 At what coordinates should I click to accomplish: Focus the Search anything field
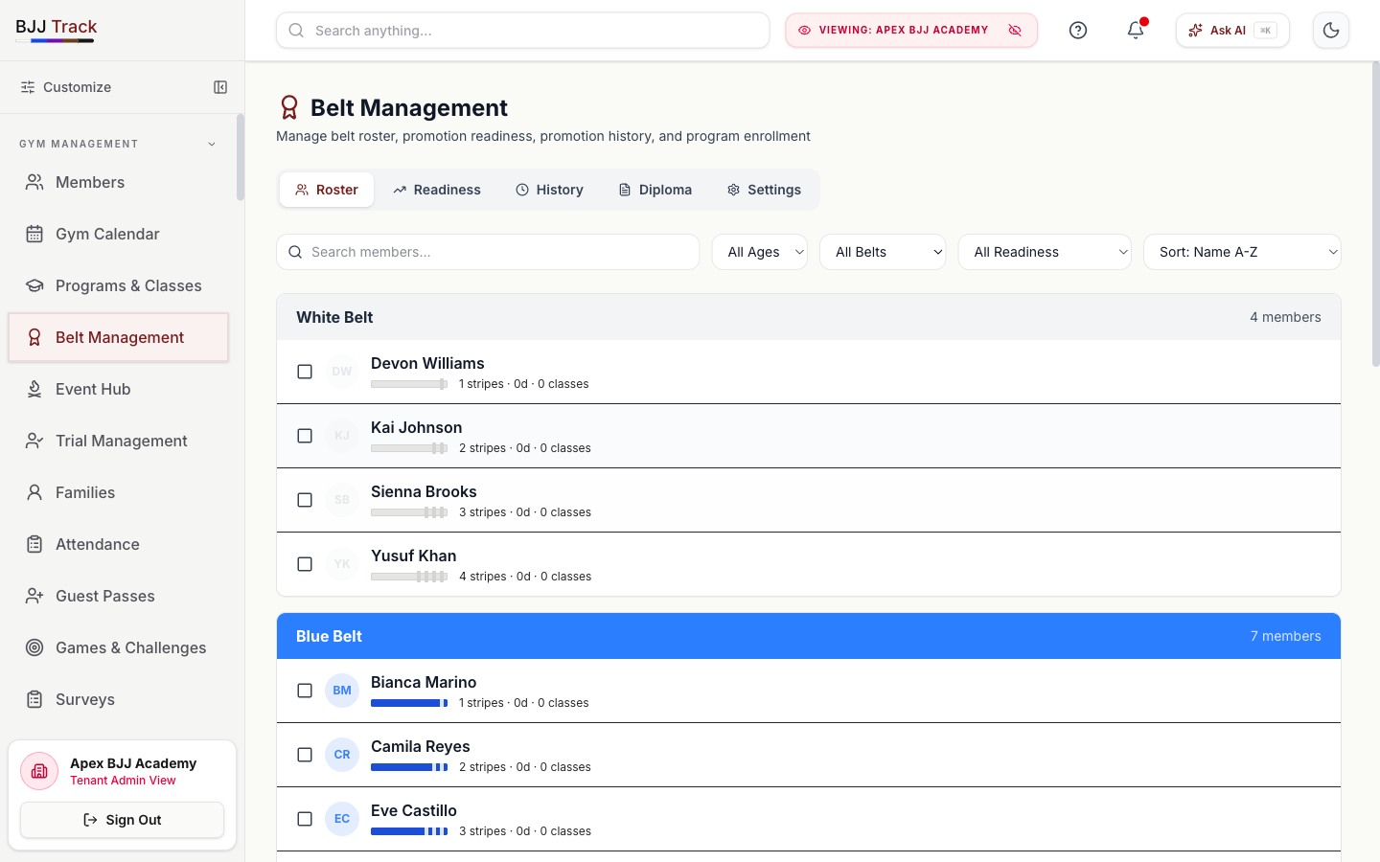point(523,31)
